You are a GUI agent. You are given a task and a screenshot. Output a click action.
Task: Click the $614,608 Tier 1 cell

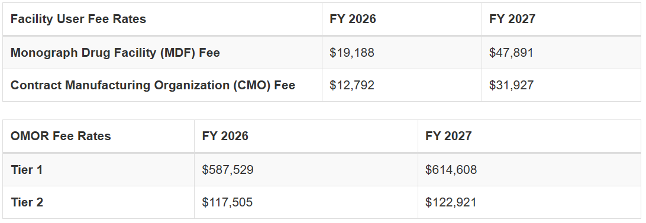451,169
